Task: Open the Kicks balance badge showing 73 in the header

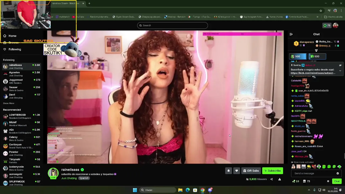Action: [x=327, y=25]
